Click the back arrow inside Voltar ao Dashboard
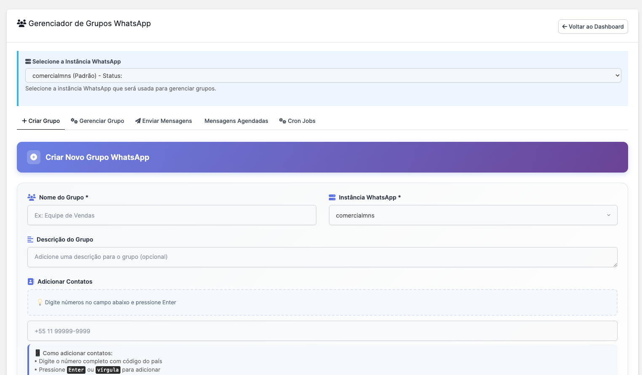Image resolution: width=642 pixels, height=375 pixels. coord(564,26)
